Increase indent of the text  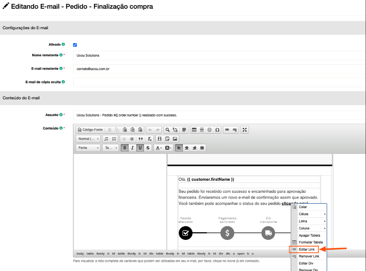point(132,139)
